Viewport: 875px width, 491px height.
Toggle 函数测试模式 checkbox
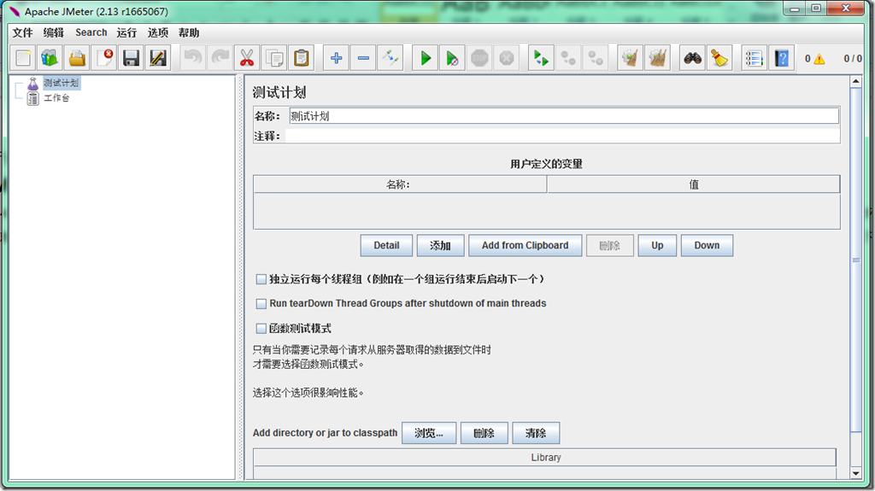261,328
